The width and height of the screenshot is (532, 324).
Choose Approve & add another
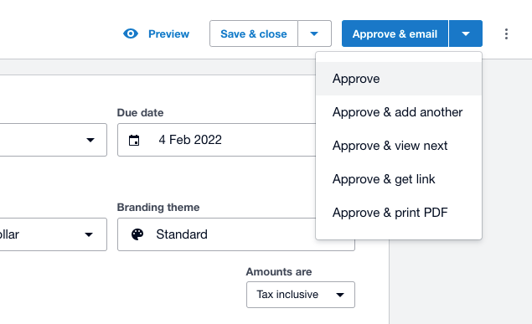[x=399, y=112]
